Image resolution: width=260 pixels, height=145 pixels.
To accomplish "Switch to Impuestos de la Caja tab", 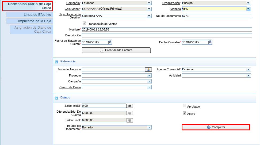I will click(29, 21).
